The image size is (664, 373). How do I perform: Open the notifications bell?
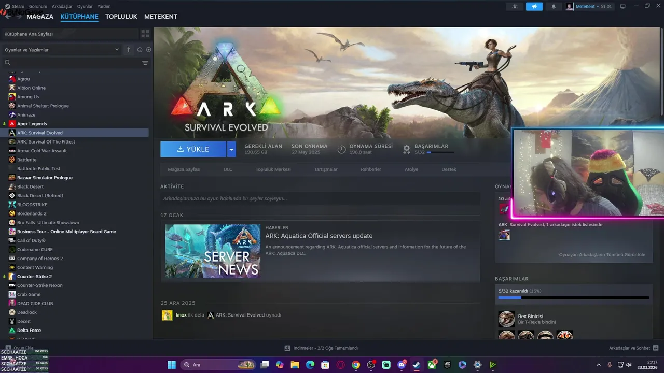(x=554, y=6)
